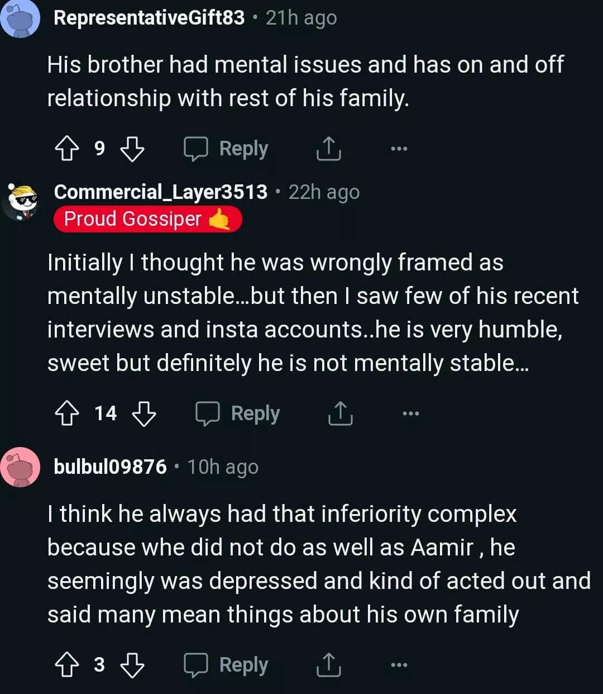Open more options for bulbul09876's comment
Image resolution: width=603 pixels, height=694 pixels.
click(399, 665)
